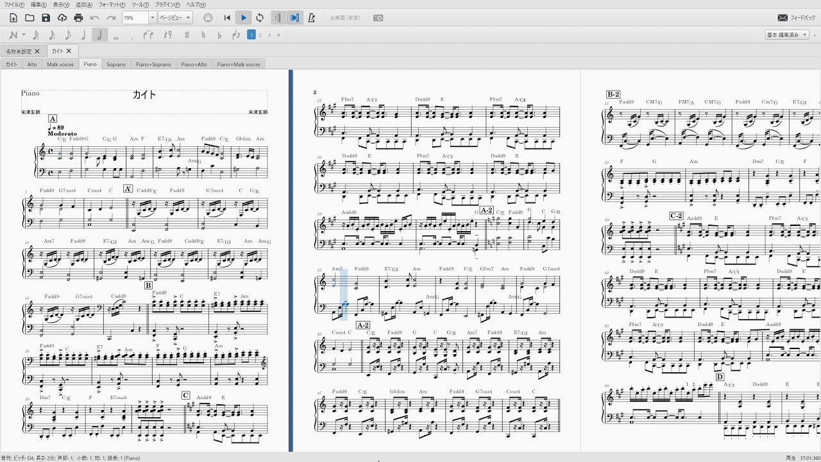This screenshot has height=462, width=821.
Task: Toggle note input mode
Action: [x=13, y=35]
